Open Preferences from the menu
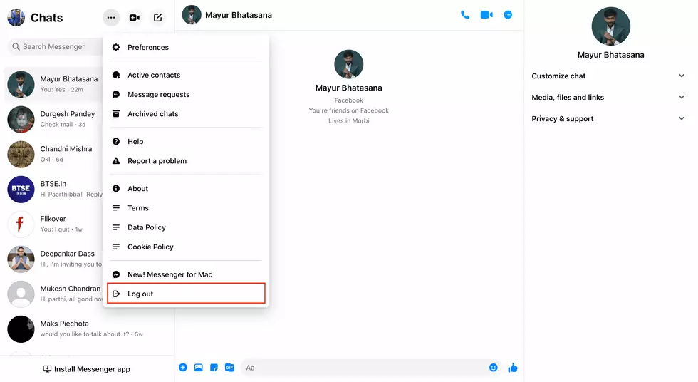Image resolution: width=698 pixels, height=382 pixels. point(148,47)
